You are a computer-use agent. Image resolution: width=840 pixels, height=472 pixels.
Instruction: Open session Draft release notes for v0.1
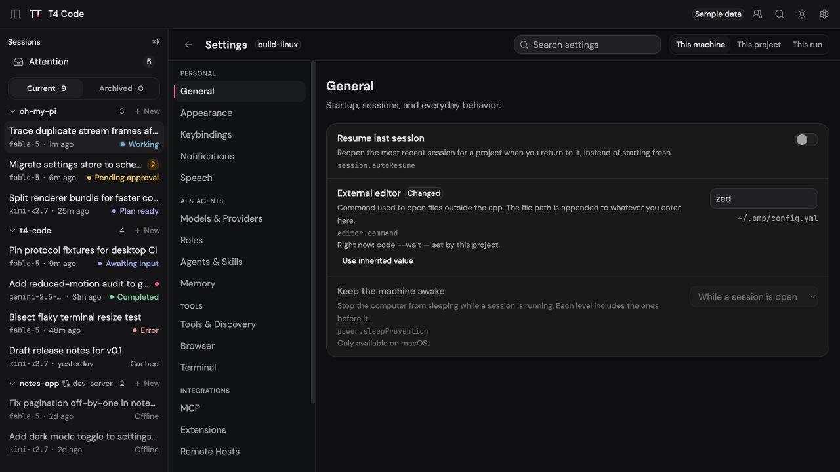pos(83,357)
